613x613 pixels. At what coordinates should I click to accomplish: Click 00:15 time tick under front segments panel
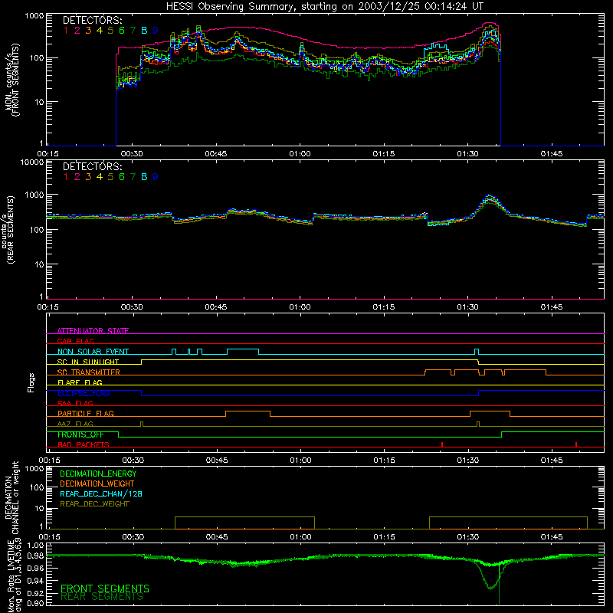pos(48,154)
